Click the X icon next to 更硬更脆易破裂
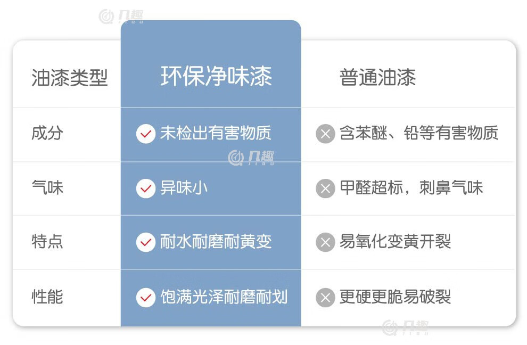The height and width of the screenshot is (345, 527). click(325, 298)
